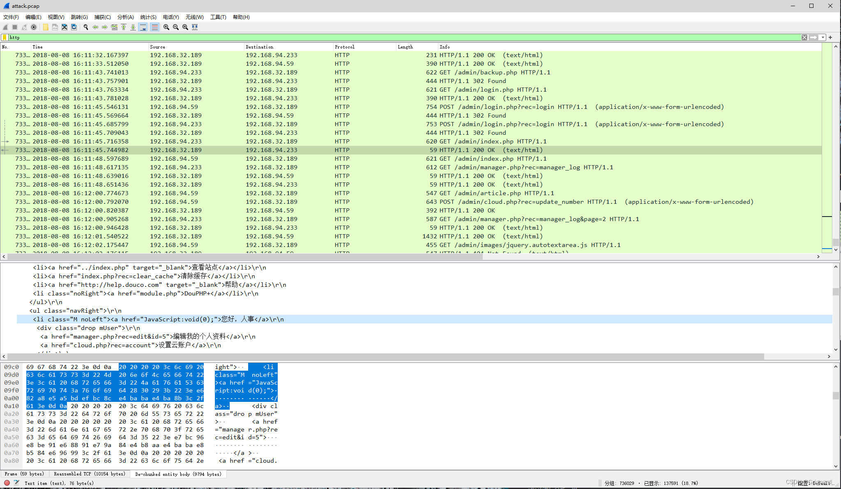Open a capture file via folder icon
This screenshot has width=841, height=489.
[46, 27]
